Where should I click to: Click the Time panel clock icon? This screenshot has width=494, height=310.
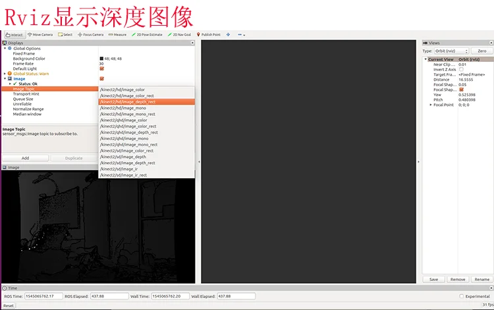(x=5, y=288)
